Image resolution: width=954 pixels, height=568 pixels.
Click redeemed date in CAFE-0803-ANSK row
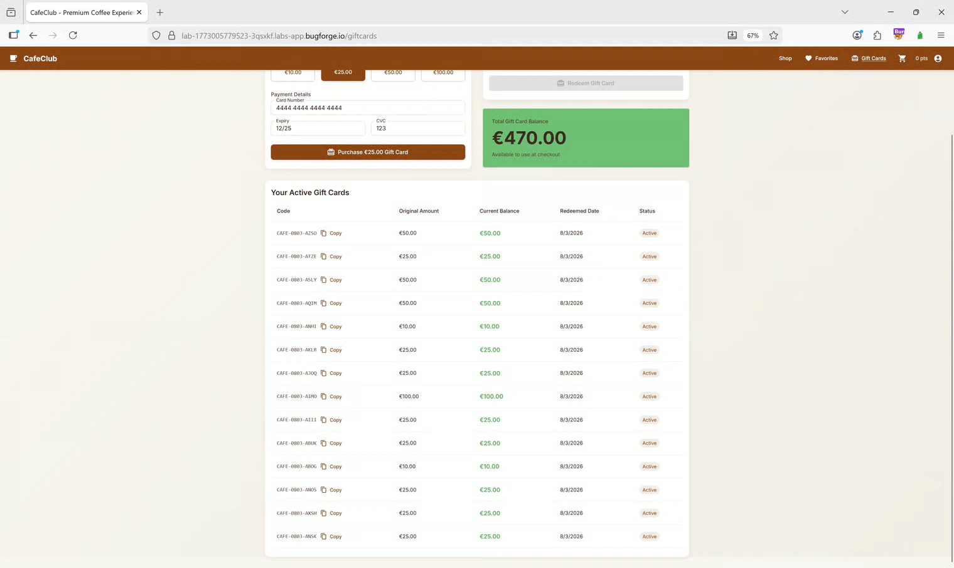(x=571, y=537)
